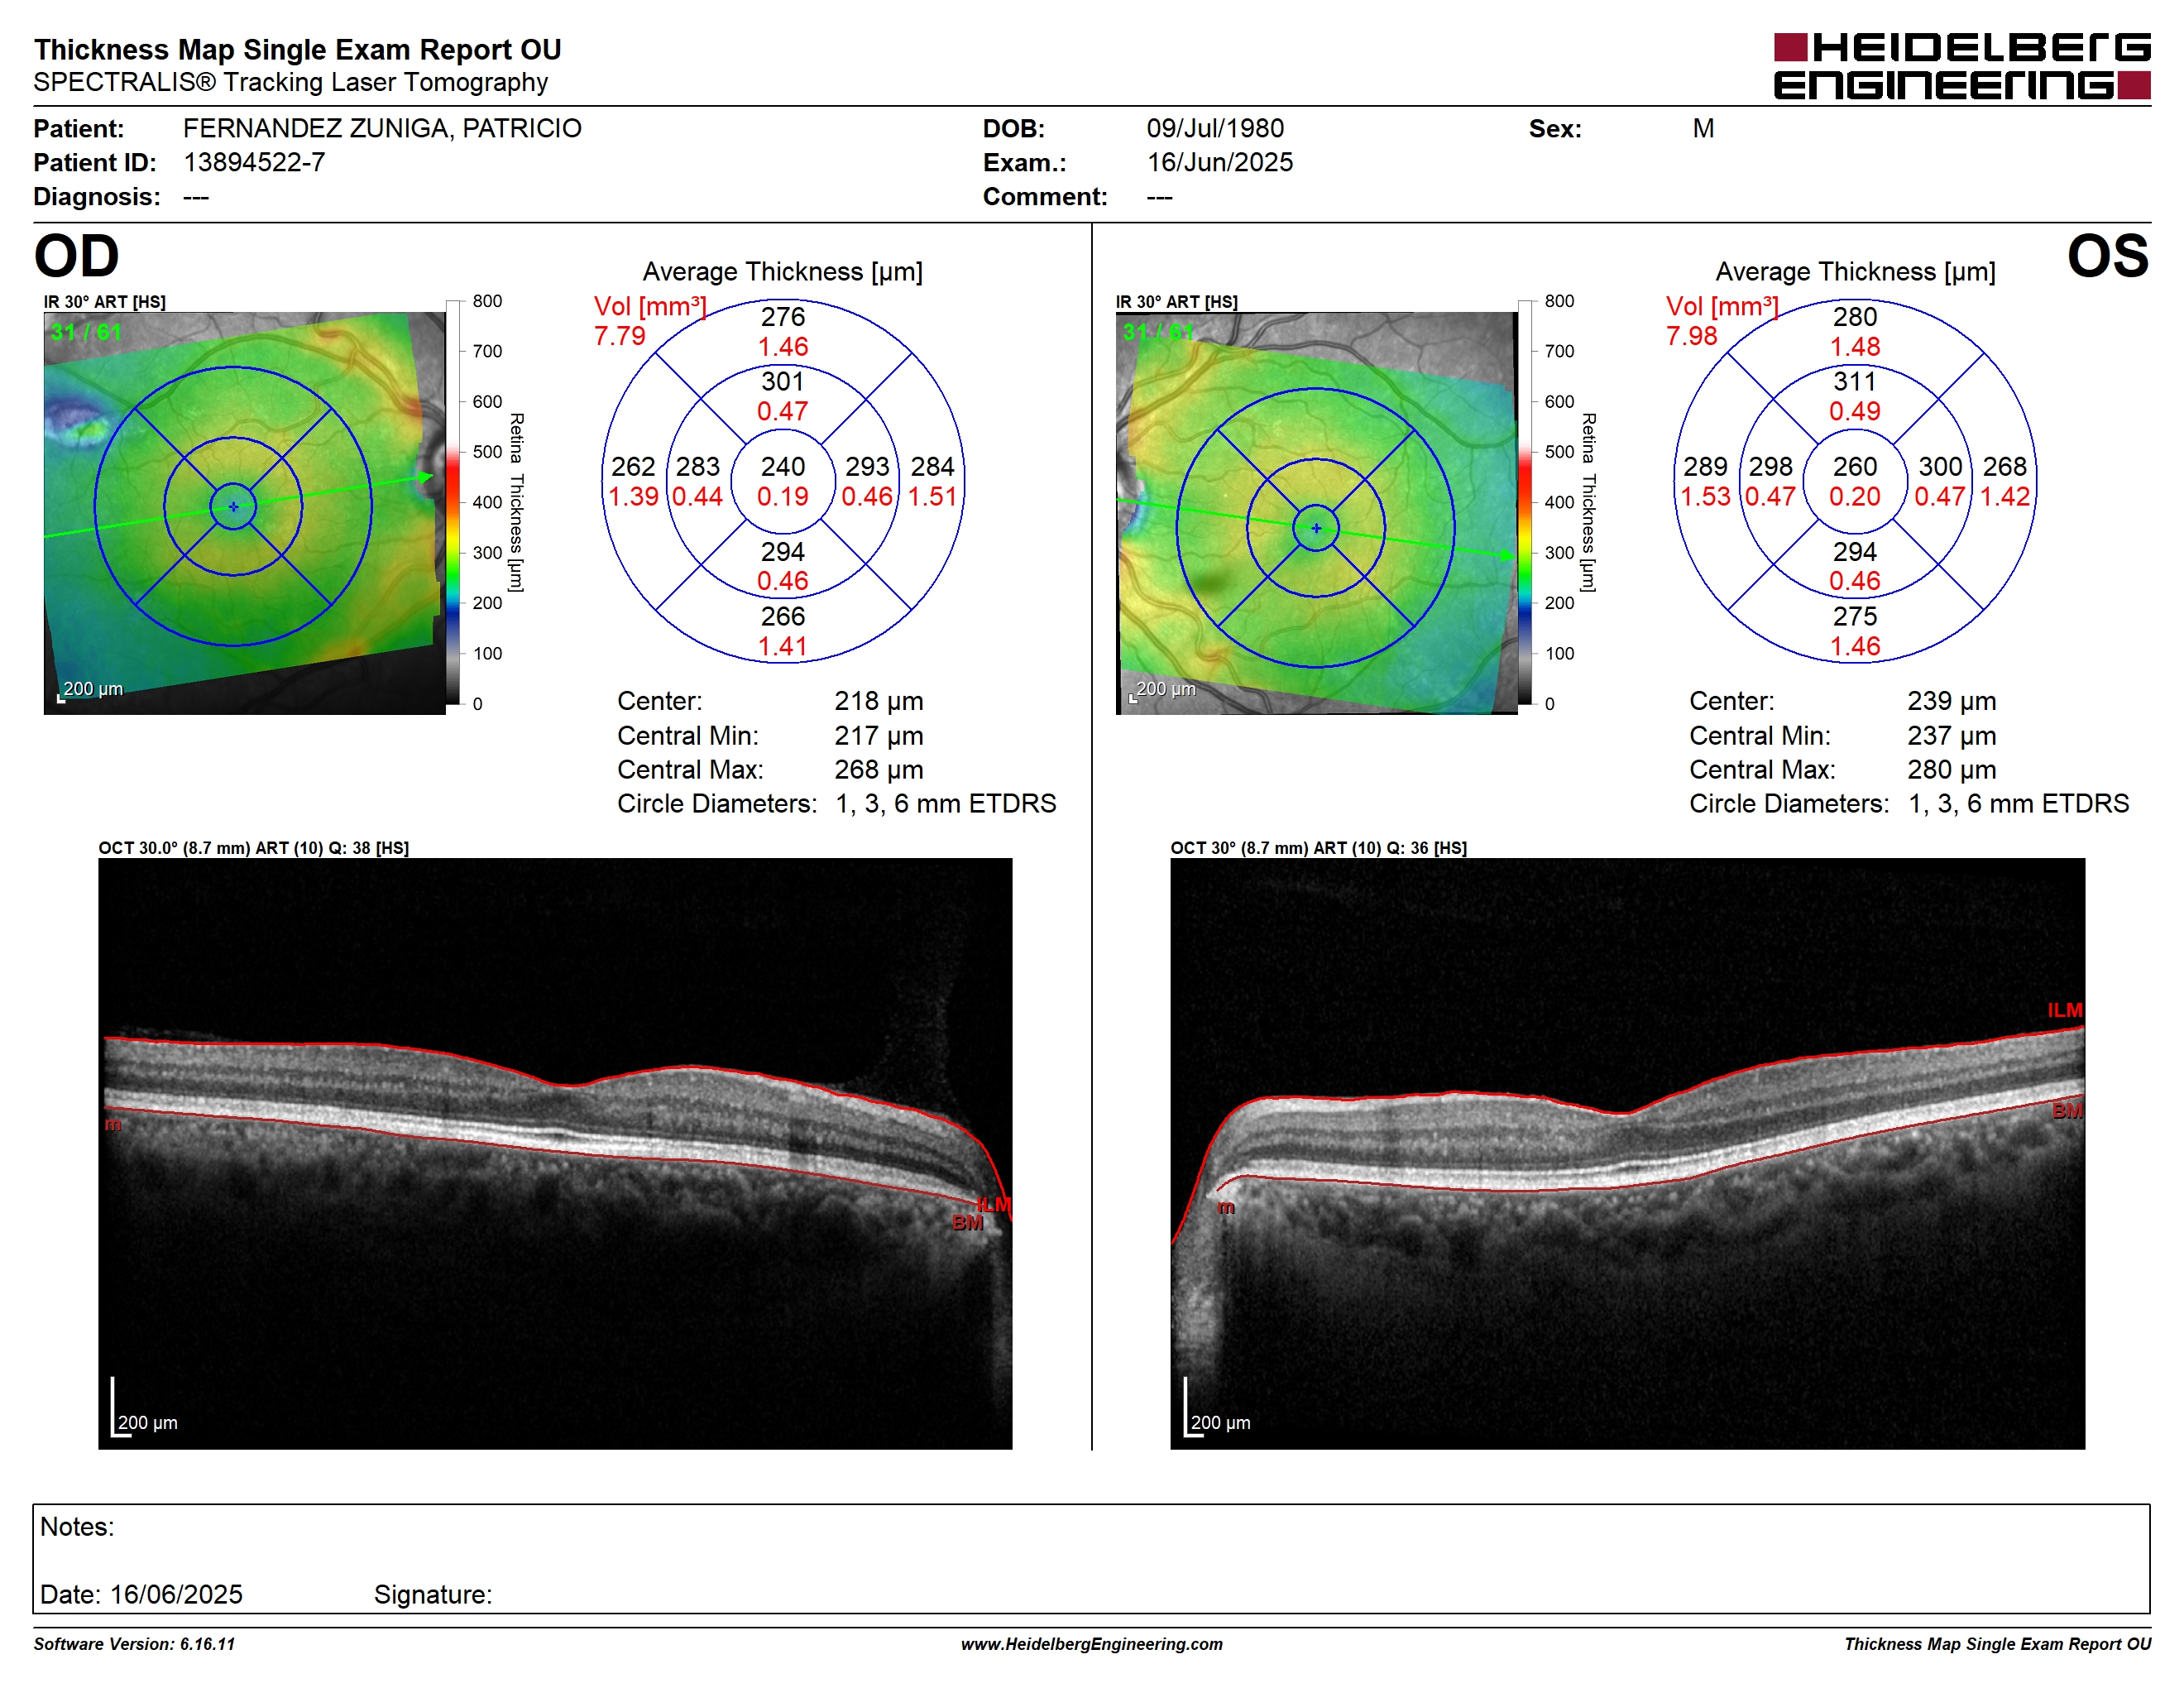The height and width of the screenshot is (1688, 2184).
Task: Click OD inner left thickness 283
Action: tap(698, 467)
